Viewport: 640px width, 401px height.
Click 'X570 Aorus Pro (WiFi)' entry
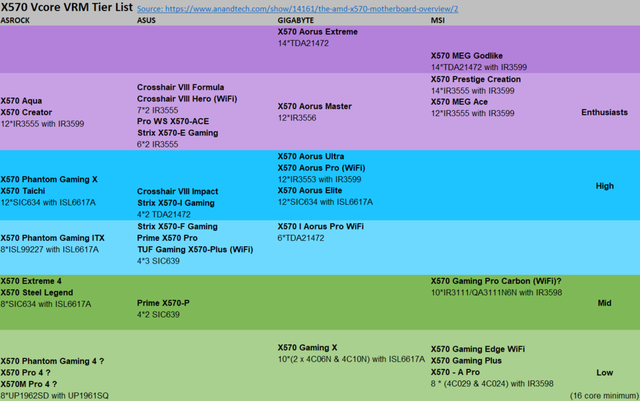[321, 168]
